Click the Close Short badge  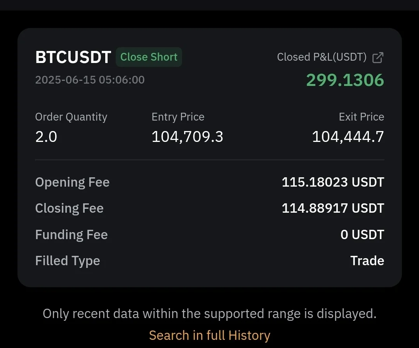(149, 57)
